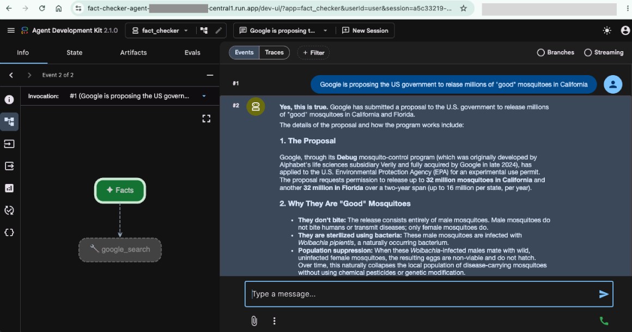Switch to Events view
Viewport: 632px width, 332px height.
point(244,52)
